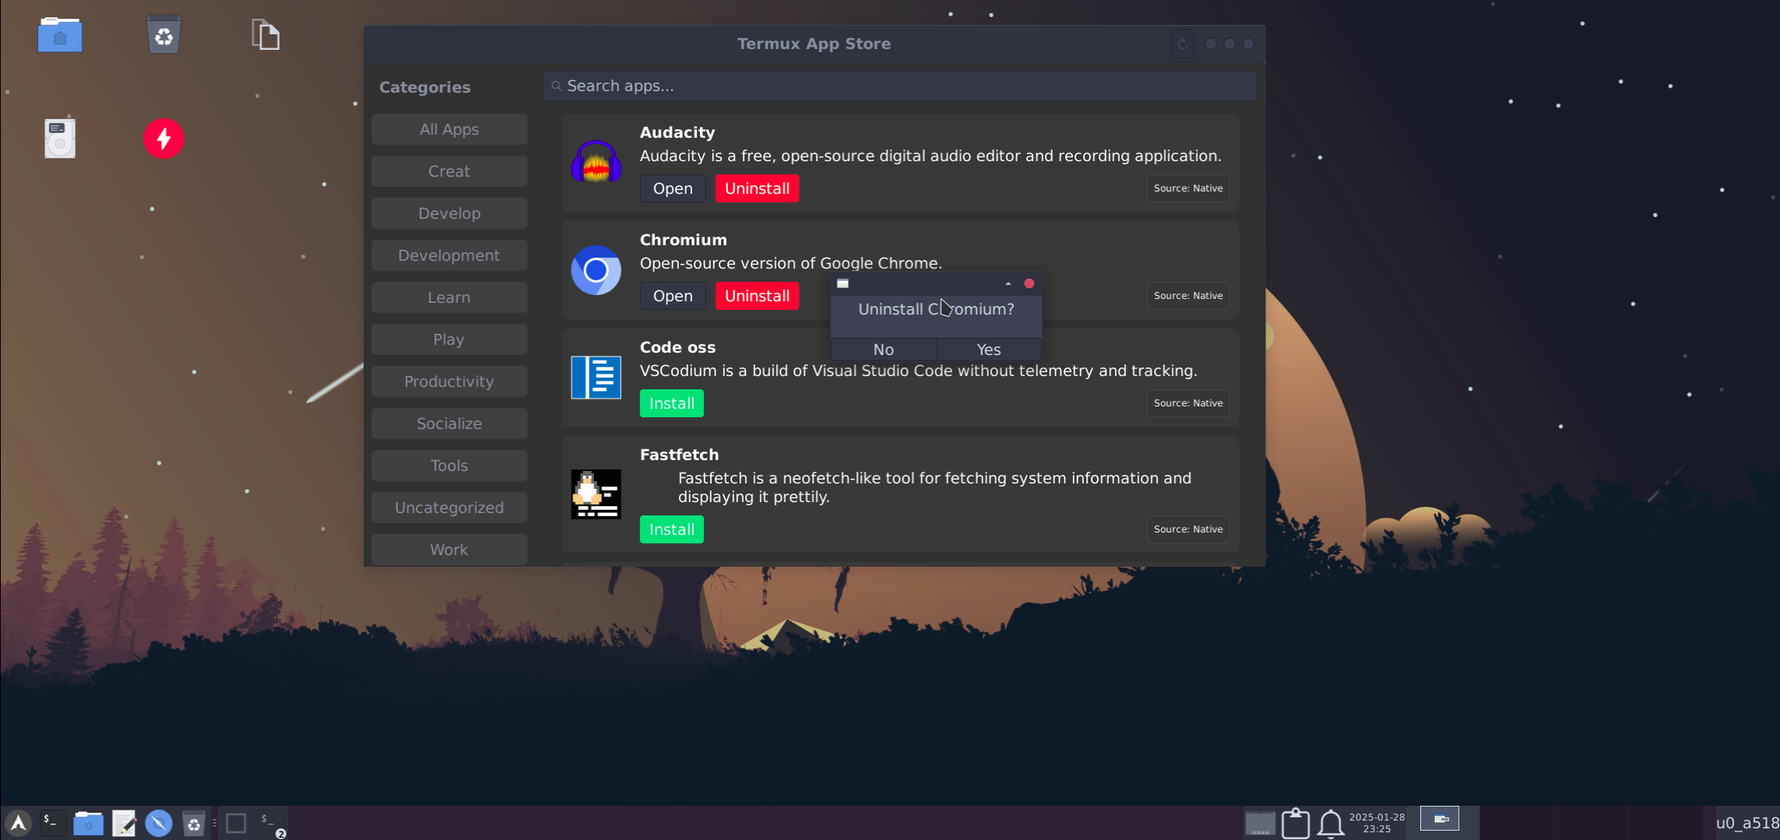
Task: Click the Audacity app title
Action: pyautogui.click(x=677, y=132)
